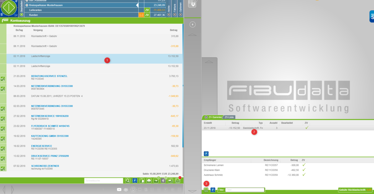Screen dimensions: 374x194
Task: Click the up arrow below the zero counter
Action: [x=192, y=35]
